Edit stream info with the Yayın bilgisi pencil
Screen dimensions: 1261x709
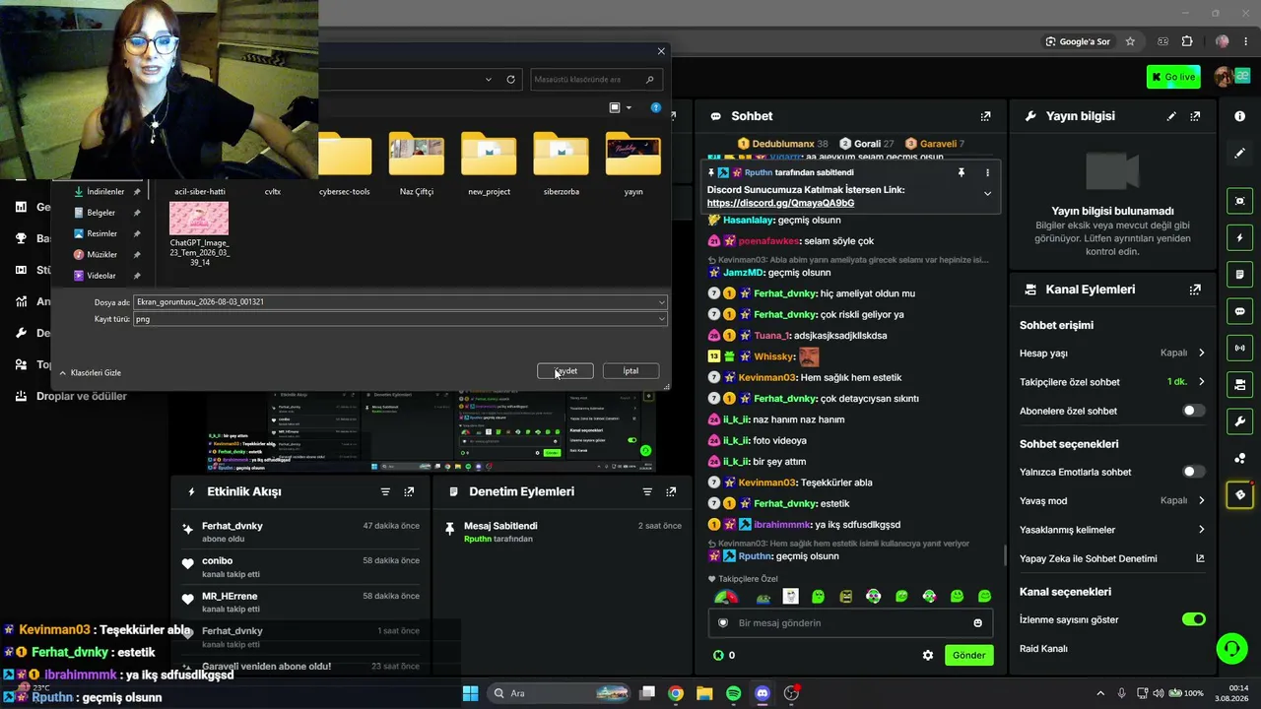point(1171,116)
